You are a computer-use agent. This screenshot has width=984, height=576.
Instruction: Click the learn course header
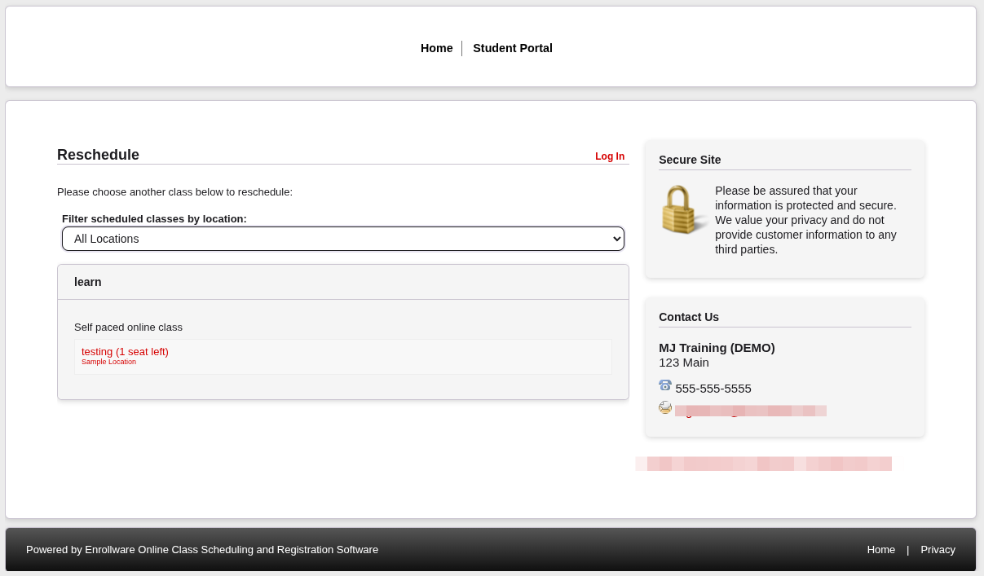click(x=343, y=282)
